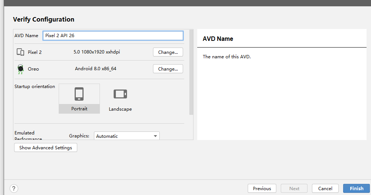Open the help question mark icon
This screenshot has height=195, width=371.
coord(14,189)
